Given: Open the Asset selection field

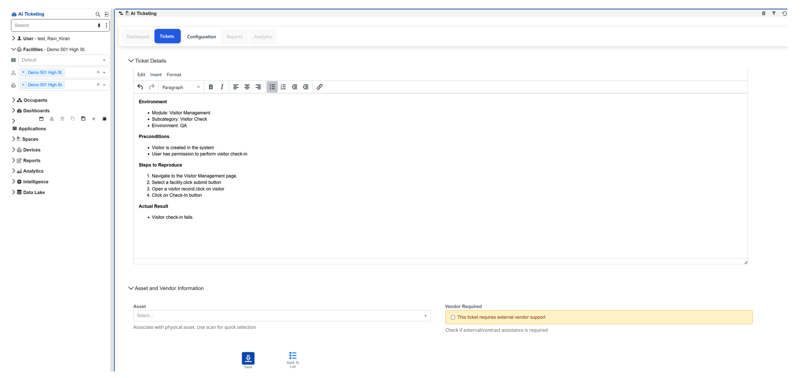Looking at the screenshot, I should tap(282, 315).
